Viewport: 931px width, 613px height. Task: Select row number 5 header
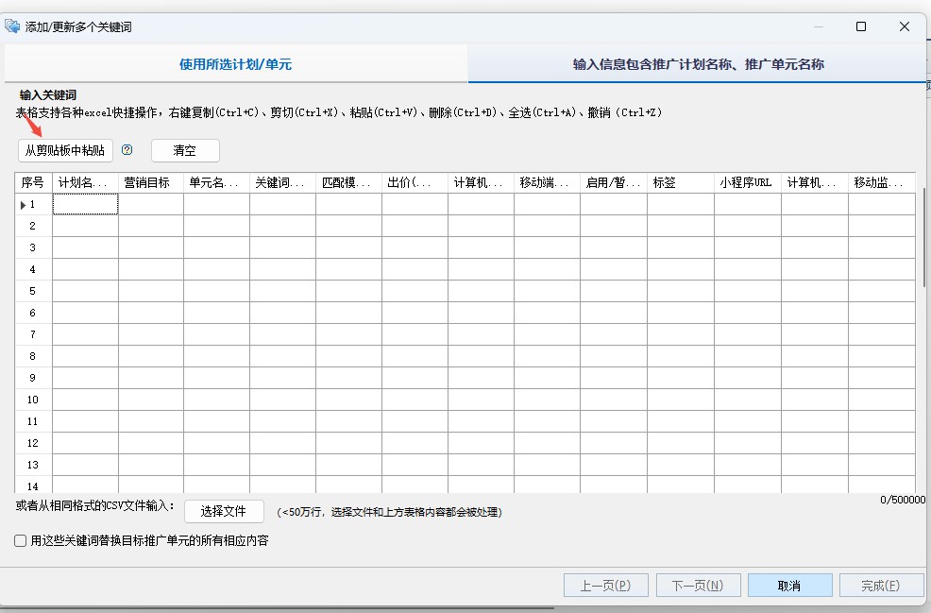(x=33, y=291)
